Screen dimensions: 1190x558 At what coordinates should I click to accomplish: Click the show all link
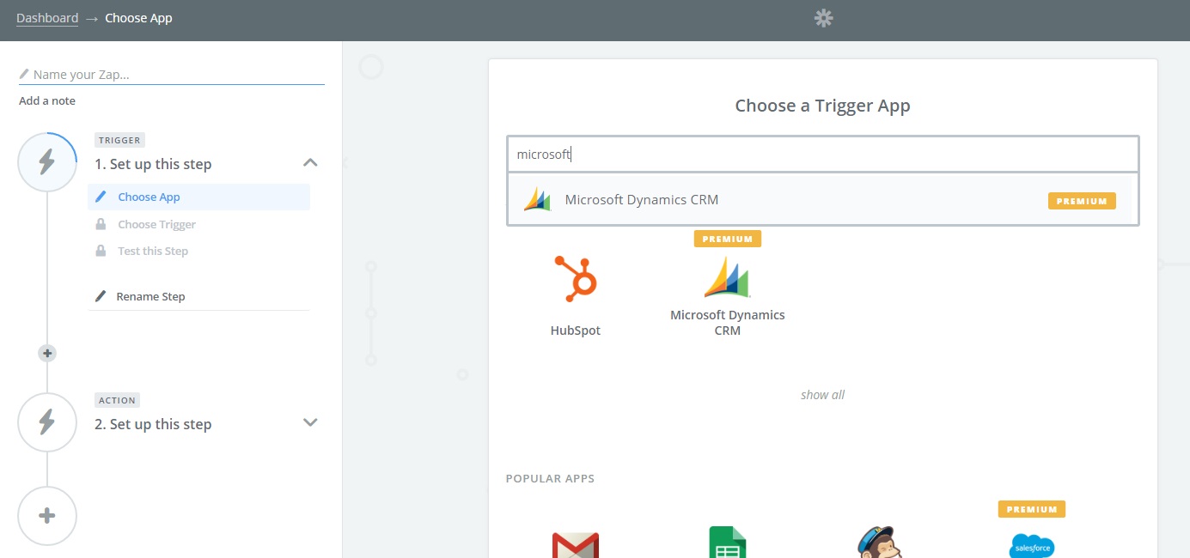[x=822, y=395]
